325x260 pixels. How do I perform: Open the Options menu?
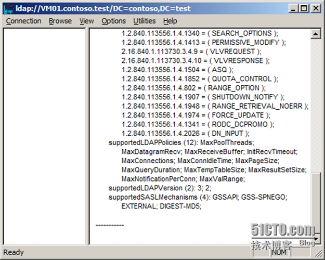[x=113, y=21]
